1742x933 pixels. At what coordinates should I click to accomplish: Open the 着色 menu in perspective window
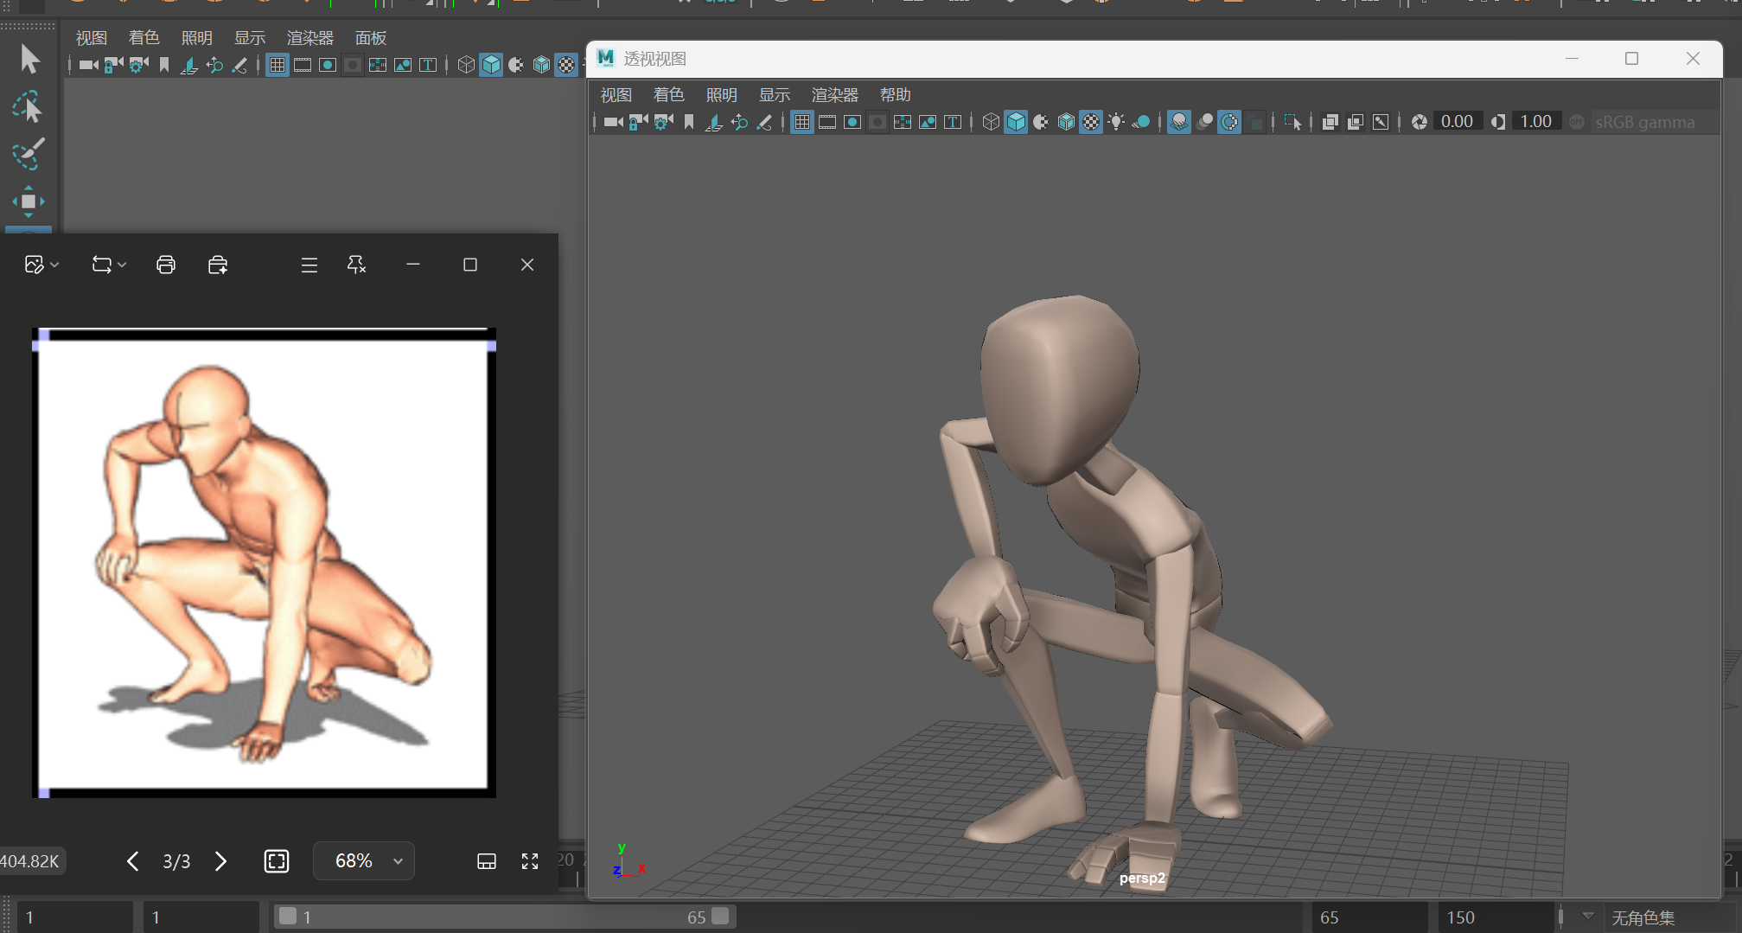click(668, 94)
